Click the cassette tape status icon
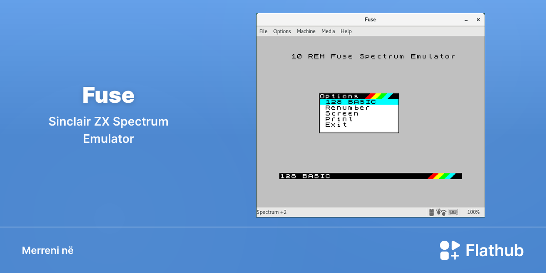The image size is (546, 273). pyautogui.click(x=453, y=212)
